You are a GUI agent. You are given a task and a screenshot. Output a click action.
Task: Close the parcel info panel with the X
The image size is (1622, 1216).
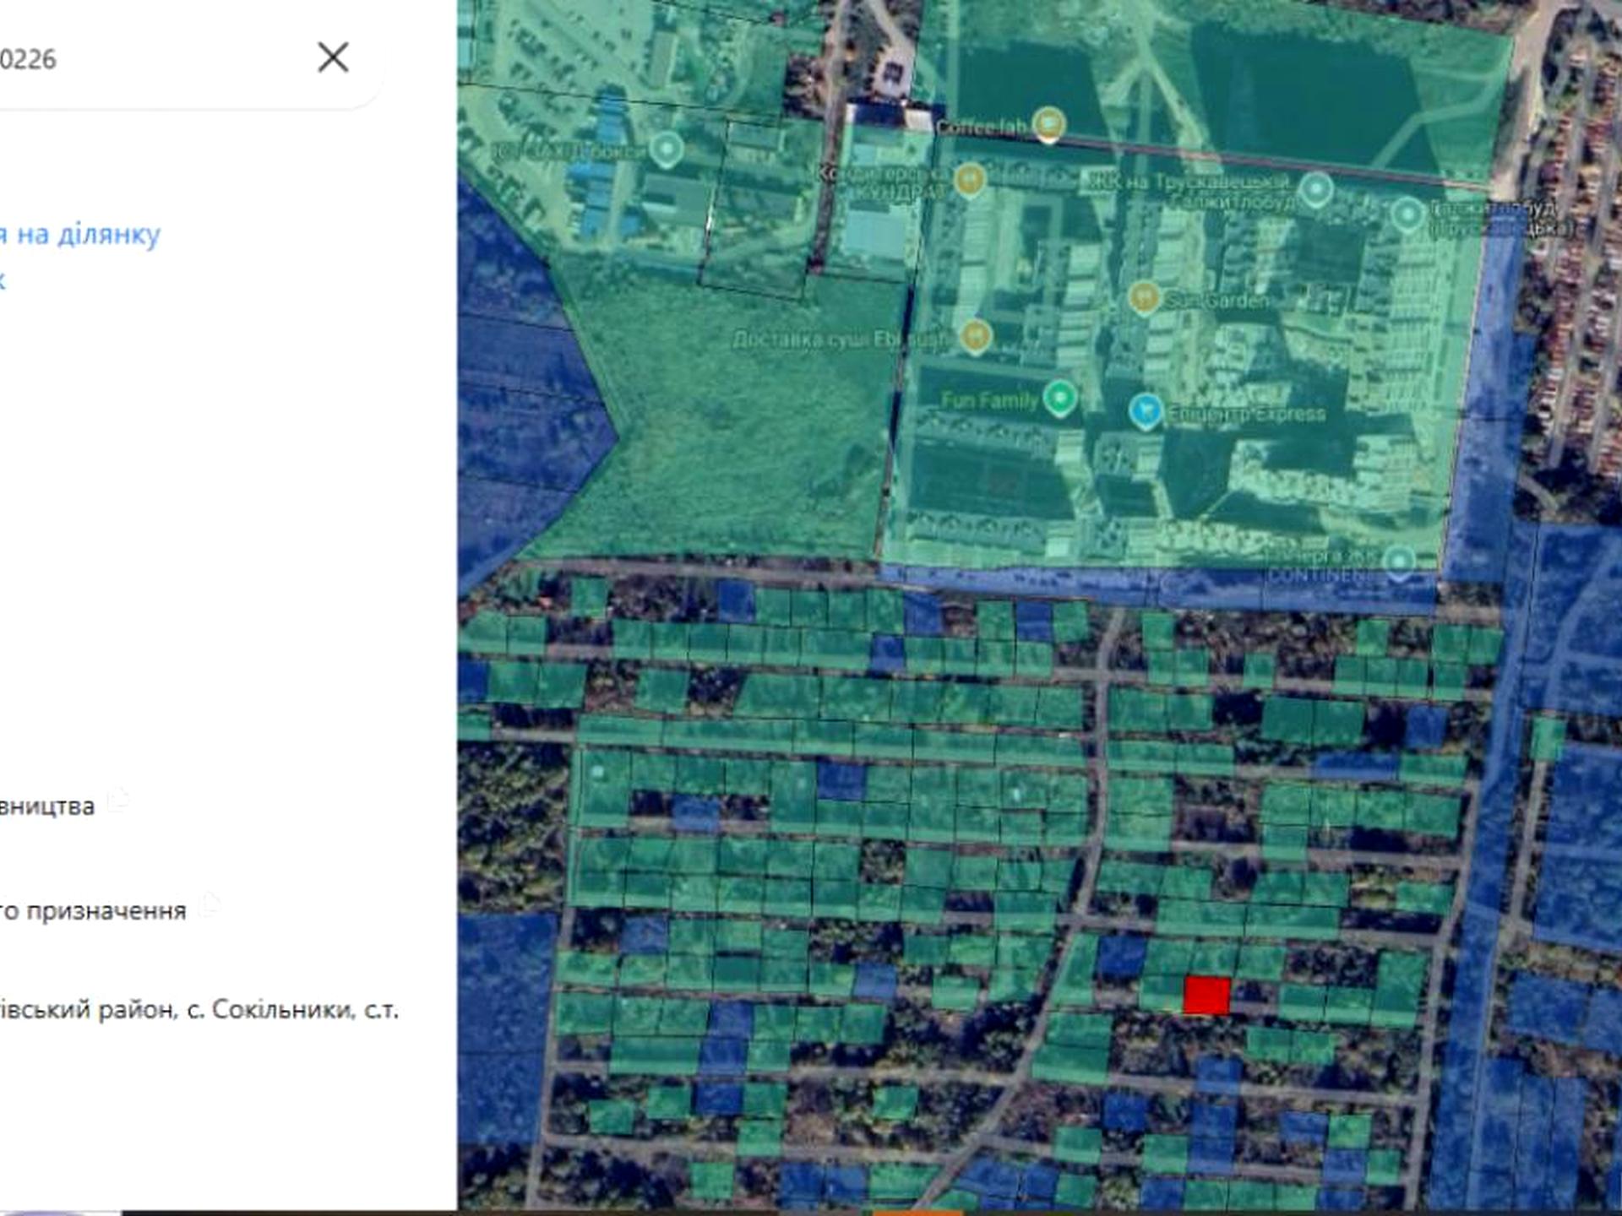coord(333,57)
